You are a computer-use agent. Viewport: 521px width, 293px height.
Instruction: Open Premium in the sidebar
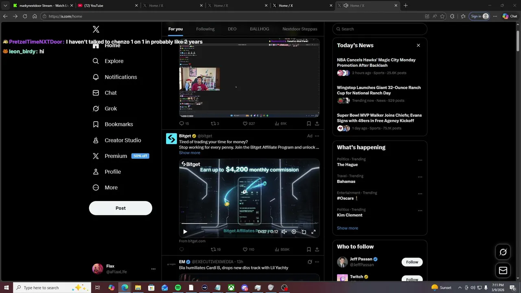(120, 156)
